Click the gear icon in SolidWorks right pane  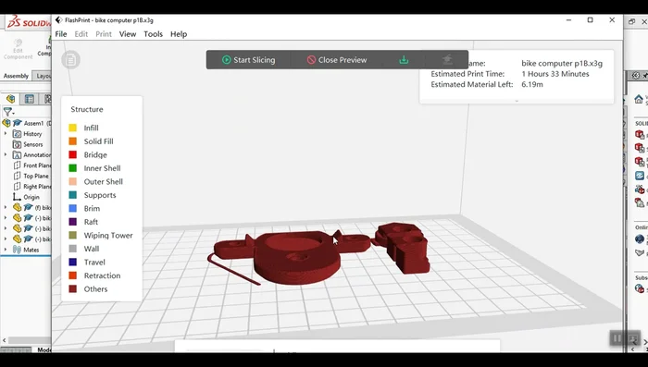[x=636, y=76]
